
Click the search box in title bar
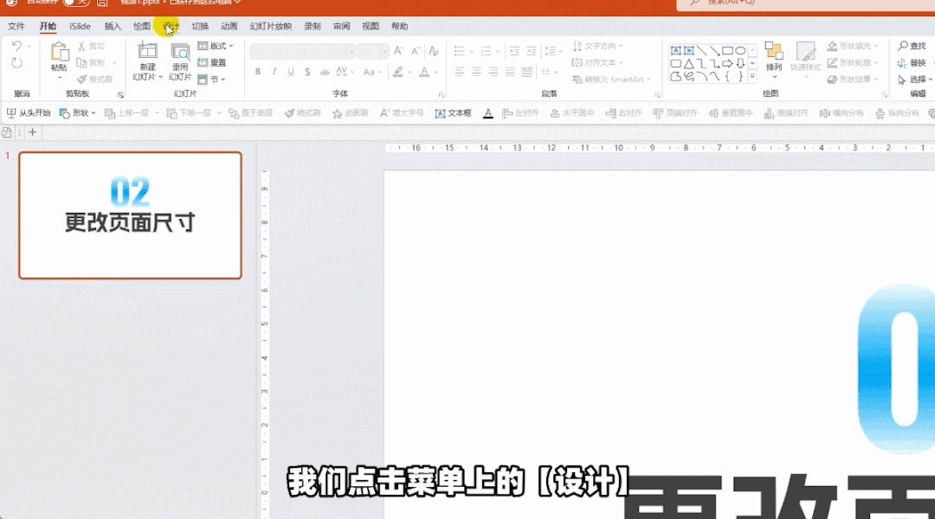[x=806, y=3]
